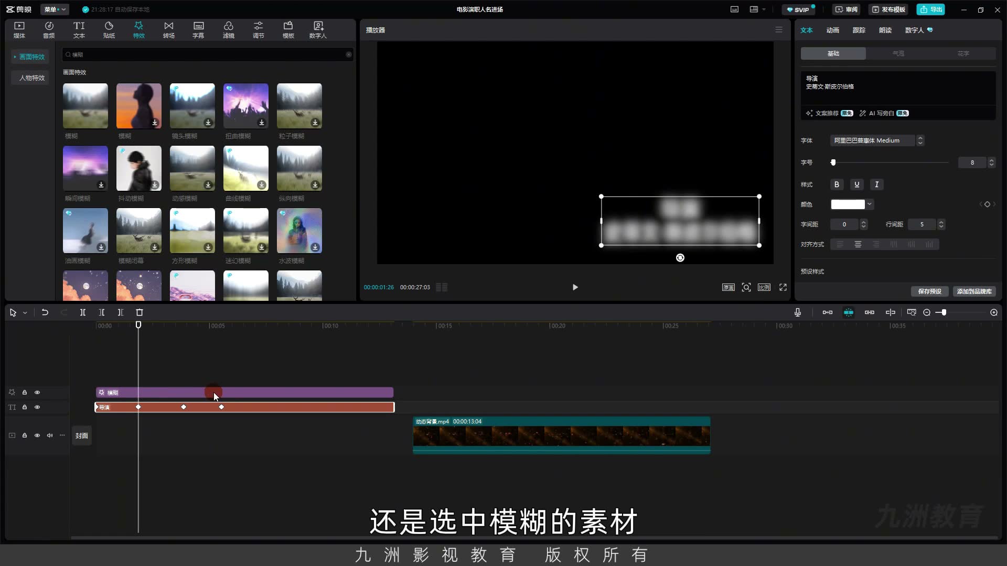Open the selection tool mode dropdown arrow
The width and height of the screenshot is (1007, 566).
coord(25,313)
